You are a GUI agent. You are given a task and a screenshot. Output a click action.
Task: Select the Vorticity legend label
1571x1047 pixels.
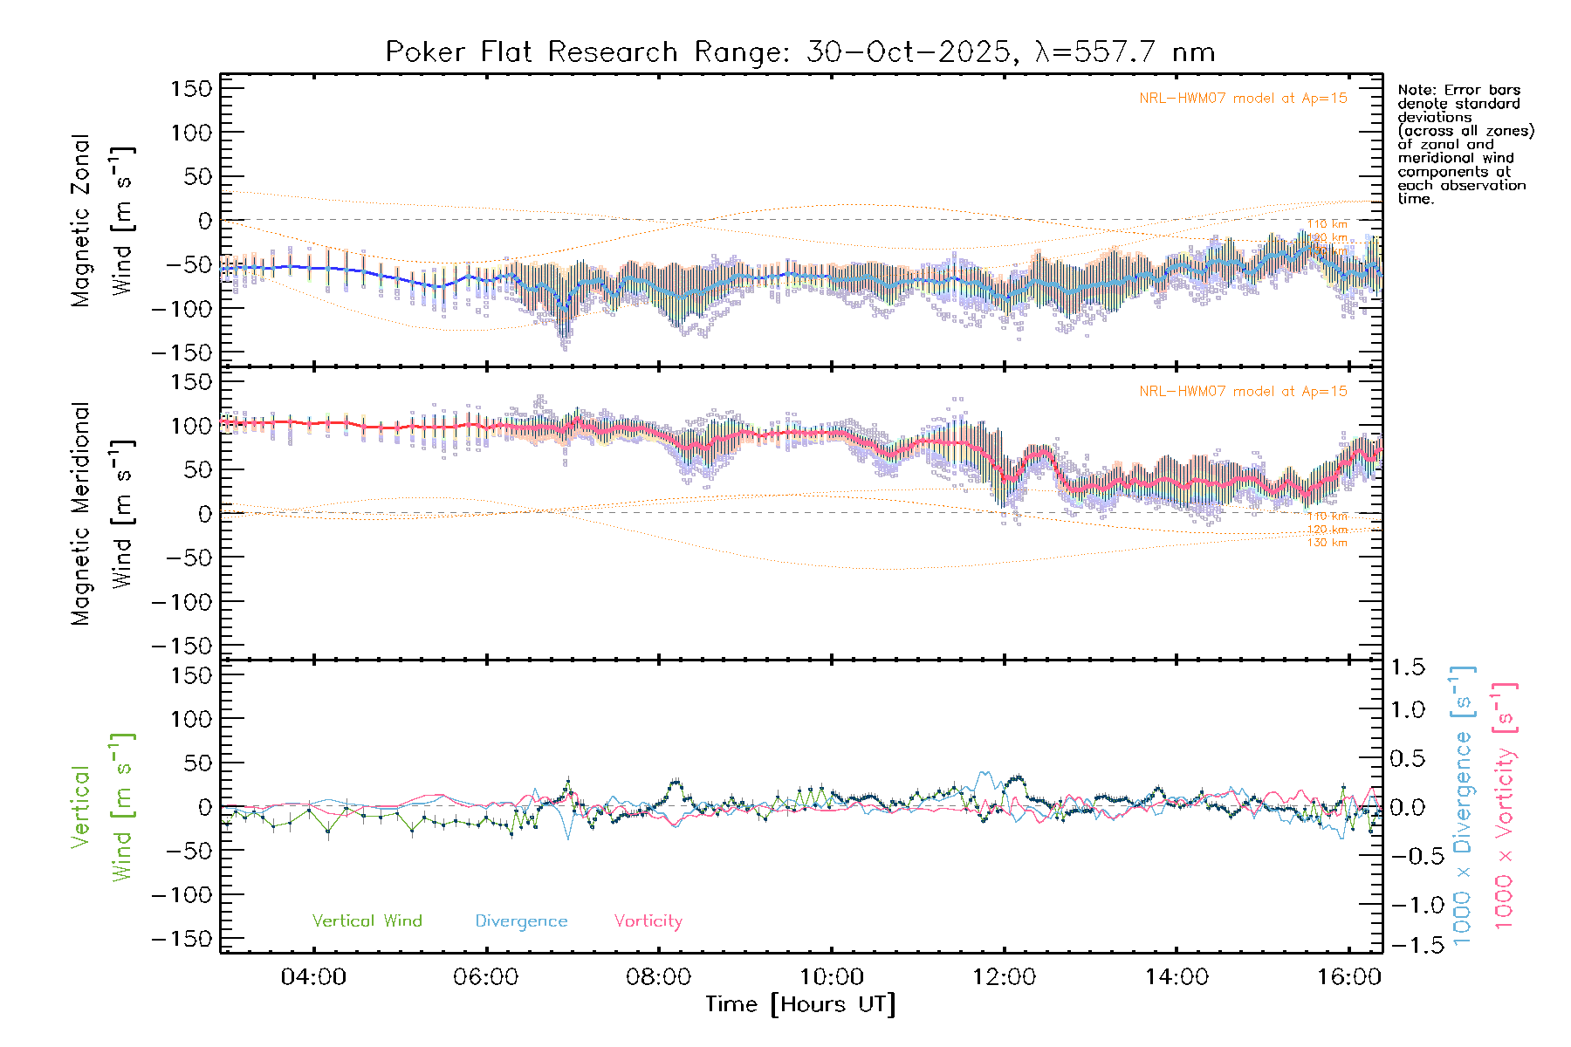(x=648, y=920)
